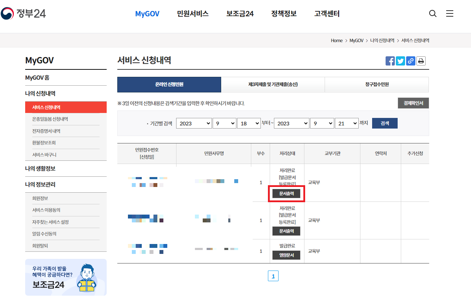Copy the page URL with link icon
This screenshot has height=301, width=471.
pos(410,61)
